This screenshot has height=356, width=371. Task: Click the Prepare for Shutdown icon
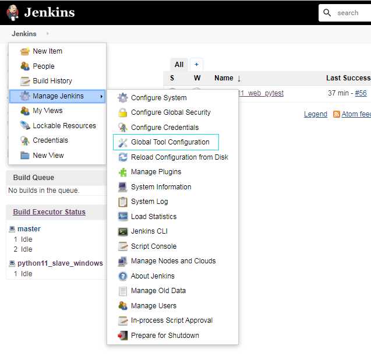coord(123,336)
